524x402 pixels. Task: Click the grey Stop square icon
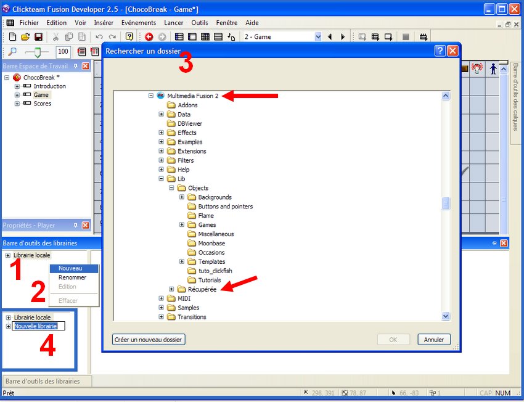[406, 37]
